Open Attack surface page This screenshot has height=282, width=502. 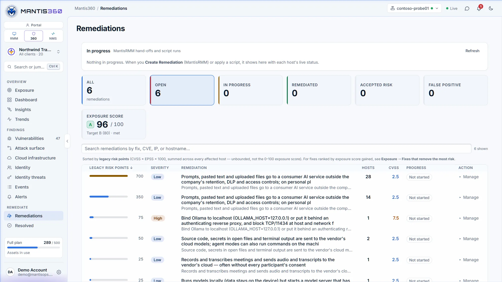(x=33, y=148)
